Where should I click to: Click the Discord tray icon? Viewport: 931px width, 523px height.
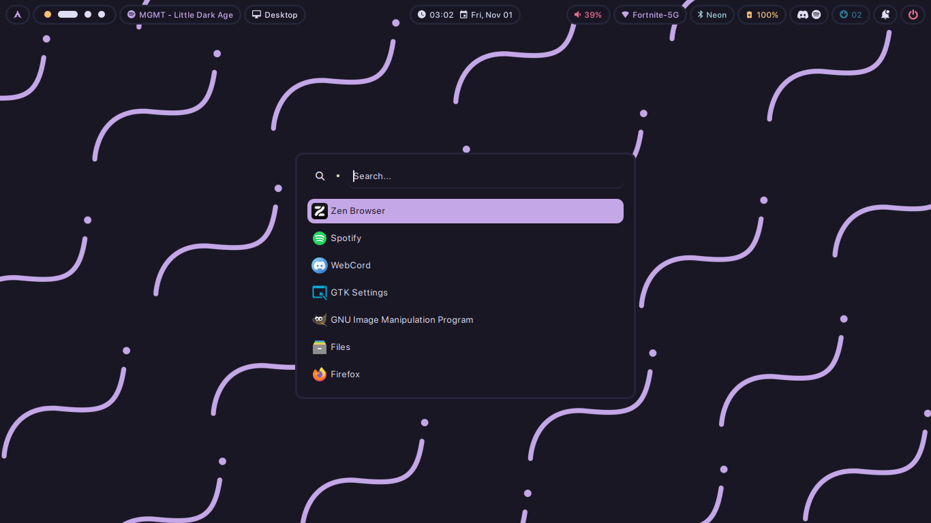click(x=802, y=14)
